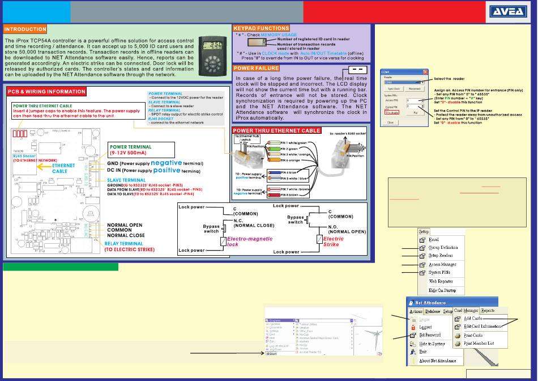
Task: Click the Group Definition icon in Setup menu
Action: point(422,248)
